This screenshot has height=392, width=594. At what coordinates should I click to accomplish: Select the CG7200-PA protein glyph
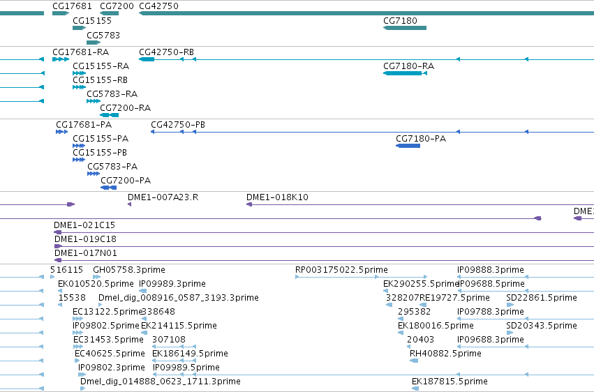(109, 188)
